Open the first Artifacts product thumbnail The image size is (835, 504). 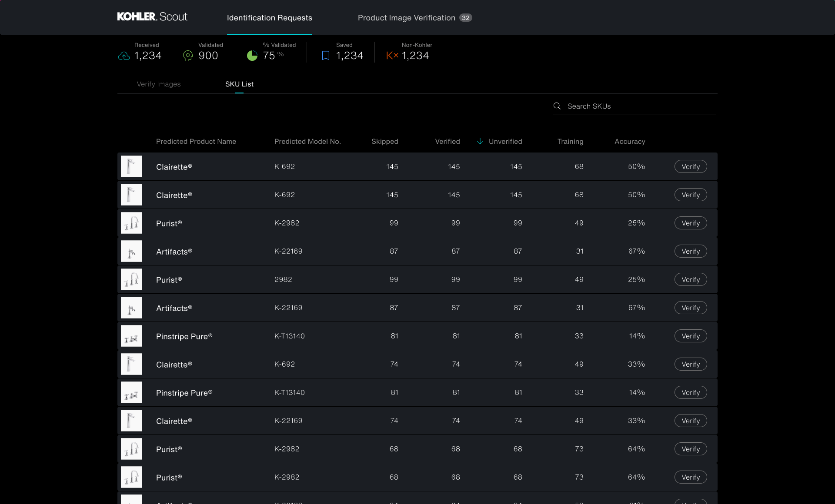click(x=131, y=252)
